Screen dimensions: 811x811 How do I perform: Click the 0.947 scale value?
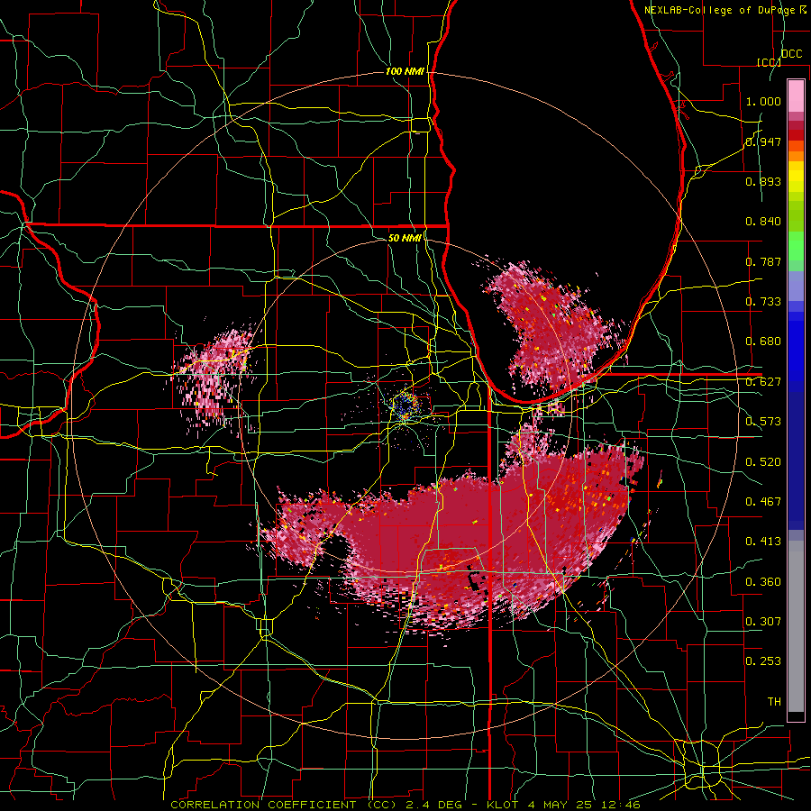coord(763,141)
